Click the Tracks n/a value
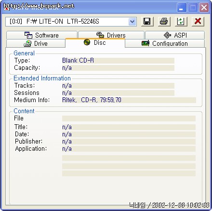Image resolution: width=212 pixels, height=211 pixels. pyautogui.click(x=118, y=86)
